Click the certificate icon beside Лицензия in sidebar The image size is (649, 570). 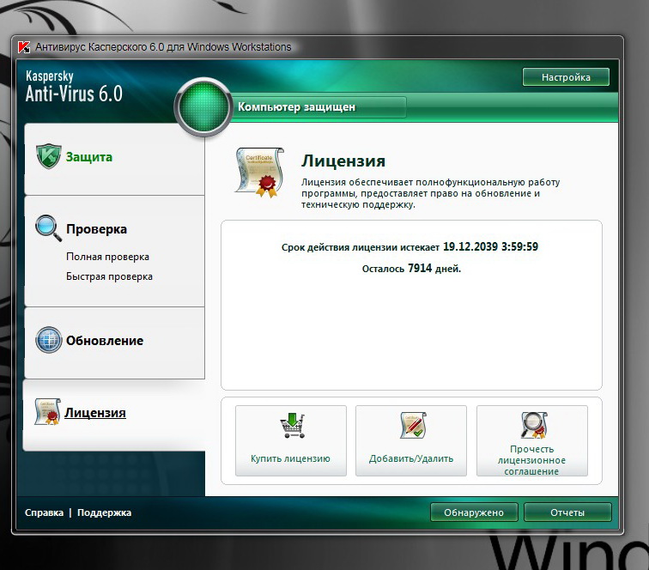pos(47,412)
